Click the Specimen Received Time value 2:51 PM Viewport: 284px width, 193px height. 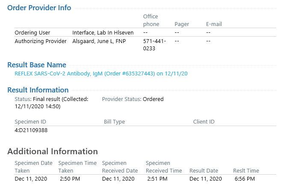pos(157,179)
